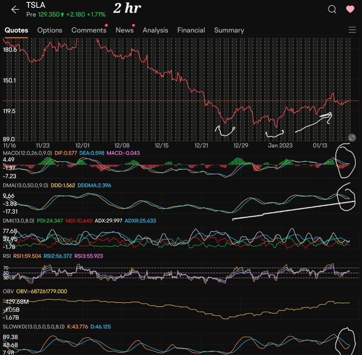The width and height of the screenshot is (362, 355).
Task: Click the pre-market price 129.350
Action: [49, 14]
